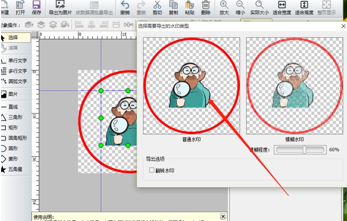Click the 剪切 (Cut) scissors icon
The image size is (347, 221).
click(x=157, y=5)
